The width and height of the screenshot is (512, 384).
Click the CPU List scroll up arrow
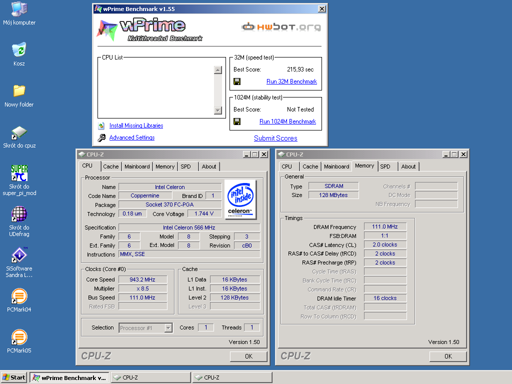[x=218, y=70]
